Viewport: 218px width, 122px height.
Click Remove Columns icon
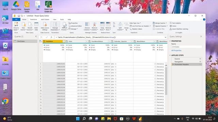(x=95, y=24)
